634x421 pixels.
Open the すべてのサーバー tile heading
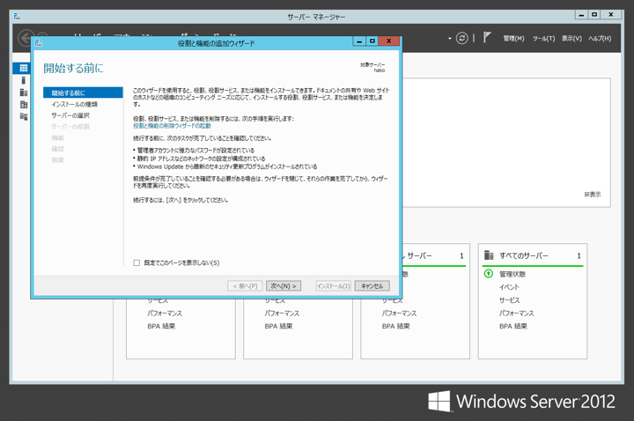point(524,255)
